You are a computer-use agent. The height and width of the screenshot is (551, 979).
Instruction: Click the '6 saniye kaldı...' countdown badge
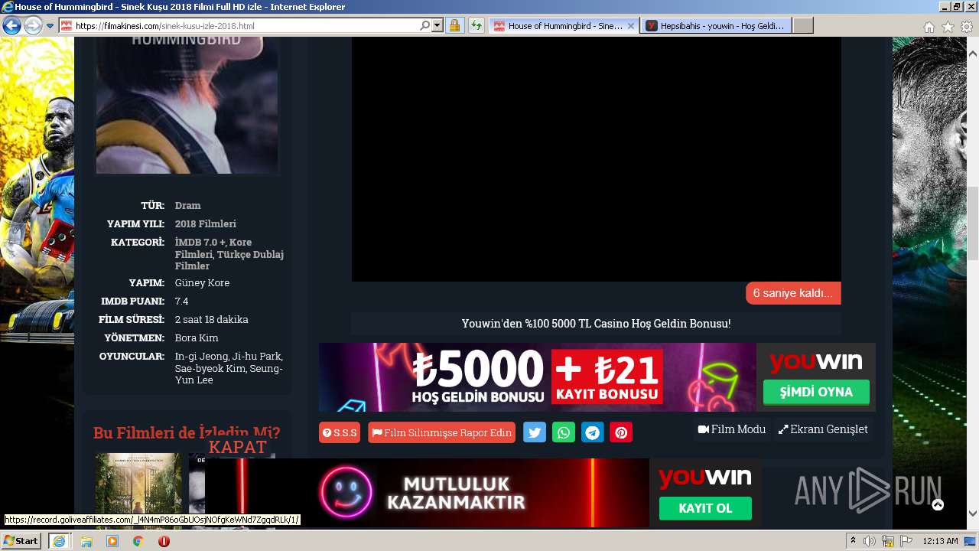pyautogui.click(x=793, y=293)
